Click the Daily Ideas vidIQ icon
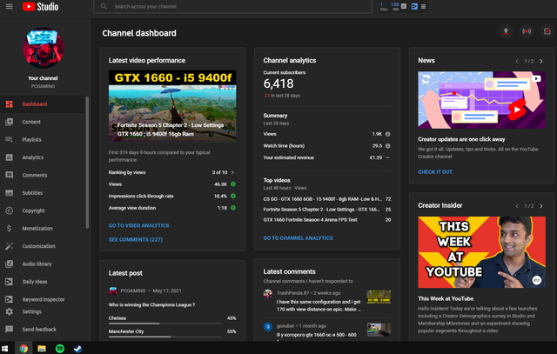 (x=10, y=282)
